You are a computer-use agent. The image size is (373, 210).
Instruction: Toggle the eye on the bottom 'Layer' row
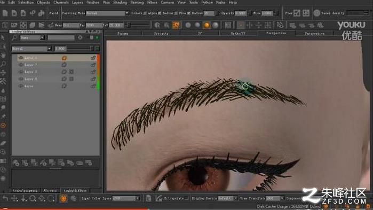point(21,86)
